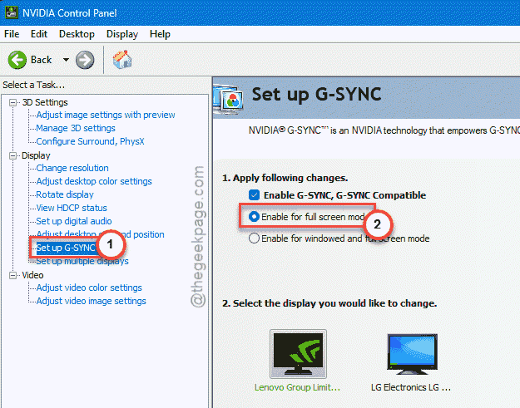Select Set up multiple displays

point(82,261)
